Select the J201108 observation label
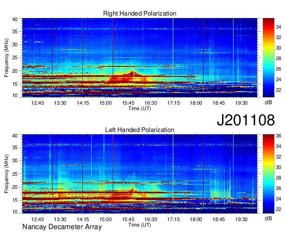 246,120
